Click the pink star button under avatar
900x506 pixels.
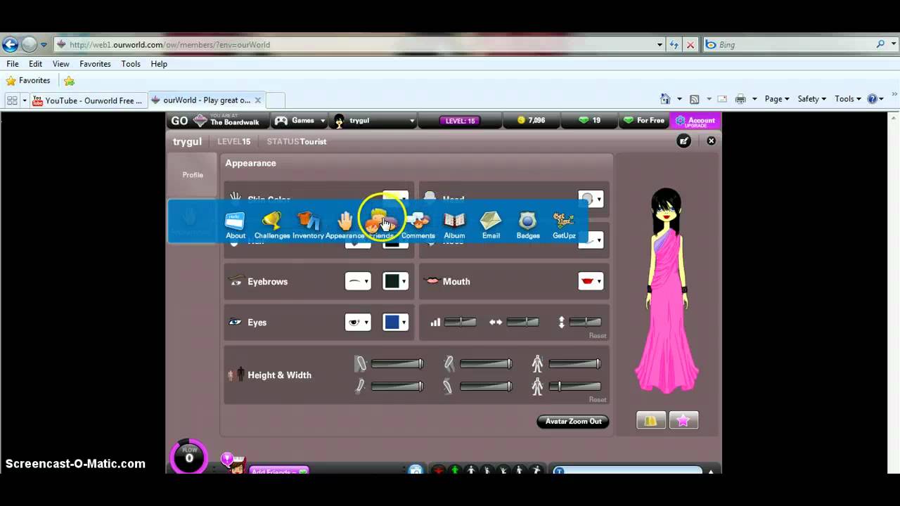tap(683, 420)
